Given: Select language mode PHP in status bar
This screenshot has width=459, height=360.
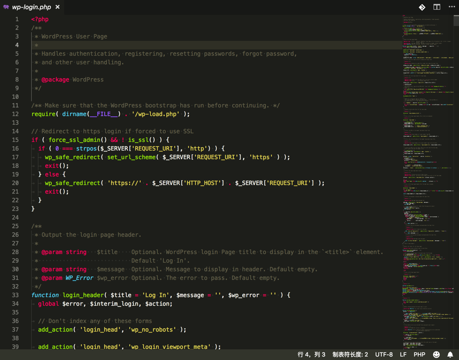Looking at the screenshot, I should click(419, 354).
